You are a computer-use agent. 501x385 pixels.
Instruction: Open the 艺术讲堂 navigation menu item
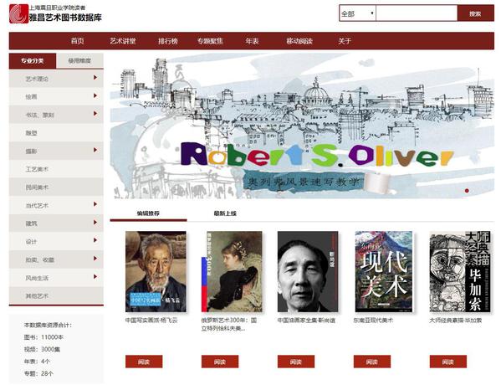click(123, 41)
